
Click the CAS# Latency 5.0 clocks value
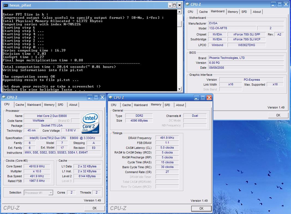pos(167,147)
